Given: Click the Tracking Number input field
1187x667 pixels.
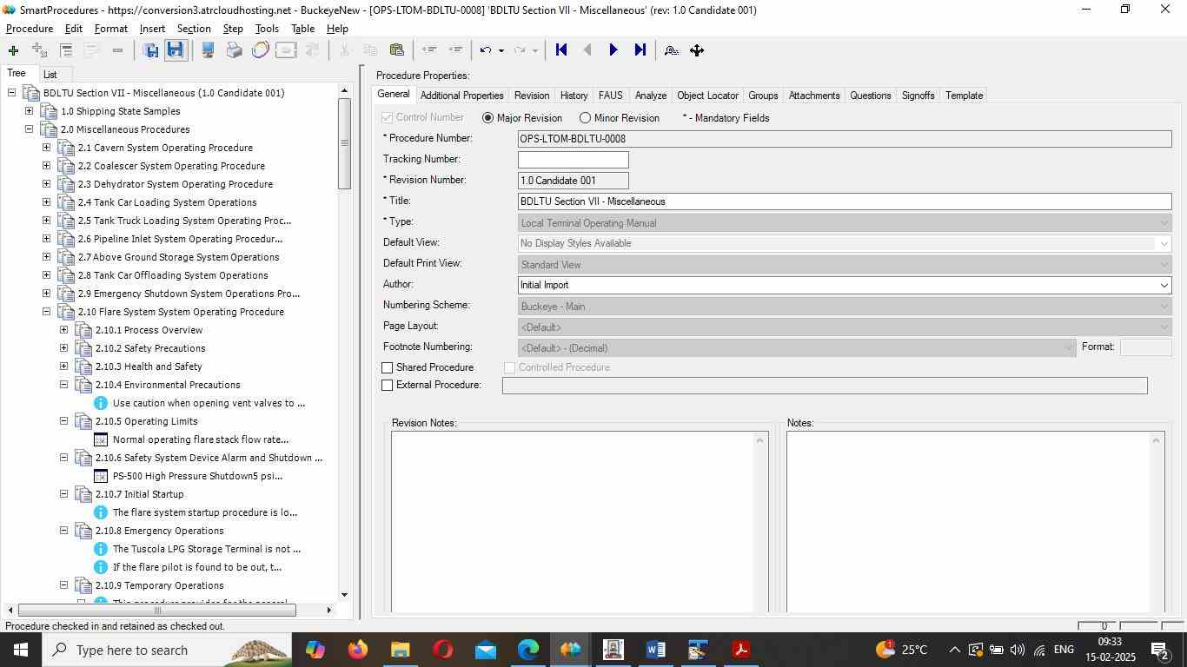Looking at the screenshot, I should click(x=574, y=160).
